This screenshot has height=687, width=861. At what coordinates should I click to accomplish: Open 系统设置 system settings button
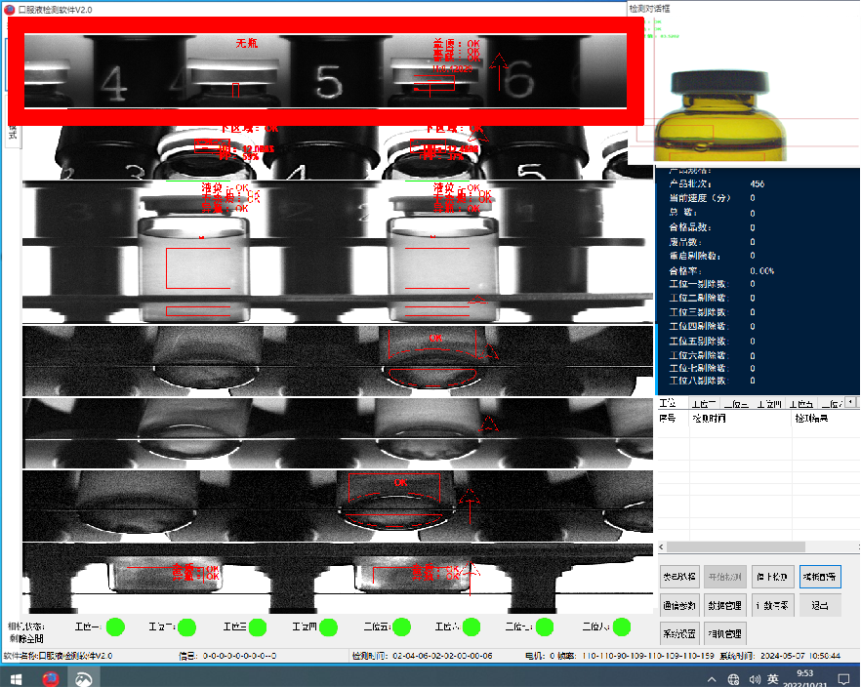pyautogui.click(x=680, y=633)
